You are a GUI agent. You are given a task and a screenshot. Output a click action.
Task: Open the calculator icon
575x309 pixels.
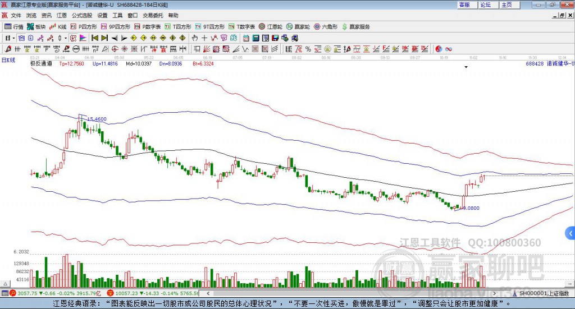click(256, 38)
